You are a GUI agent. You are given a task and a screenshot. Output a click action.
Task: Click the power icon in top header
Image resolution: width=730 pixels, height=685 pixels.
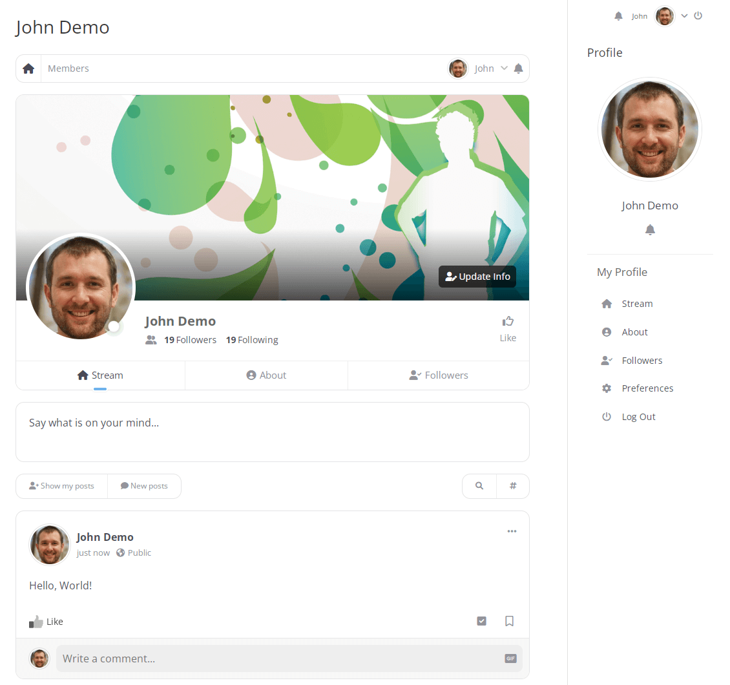click(x=698, y=16)
